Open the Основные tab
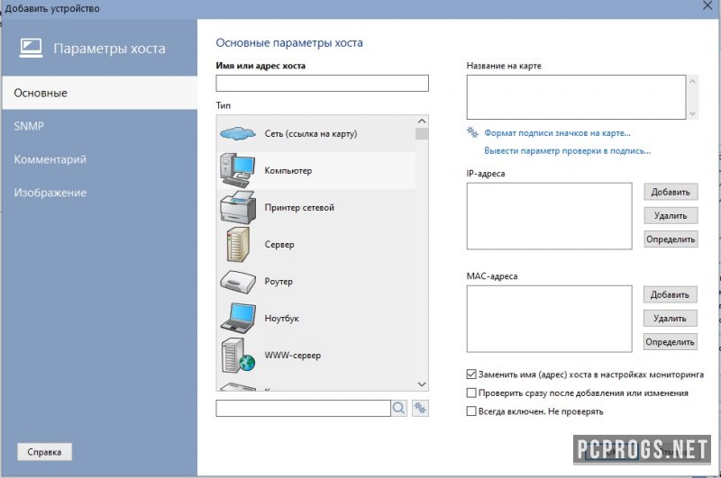Image resolution: width=721 pixels, height=478 pixels. [x=100, y=93]
